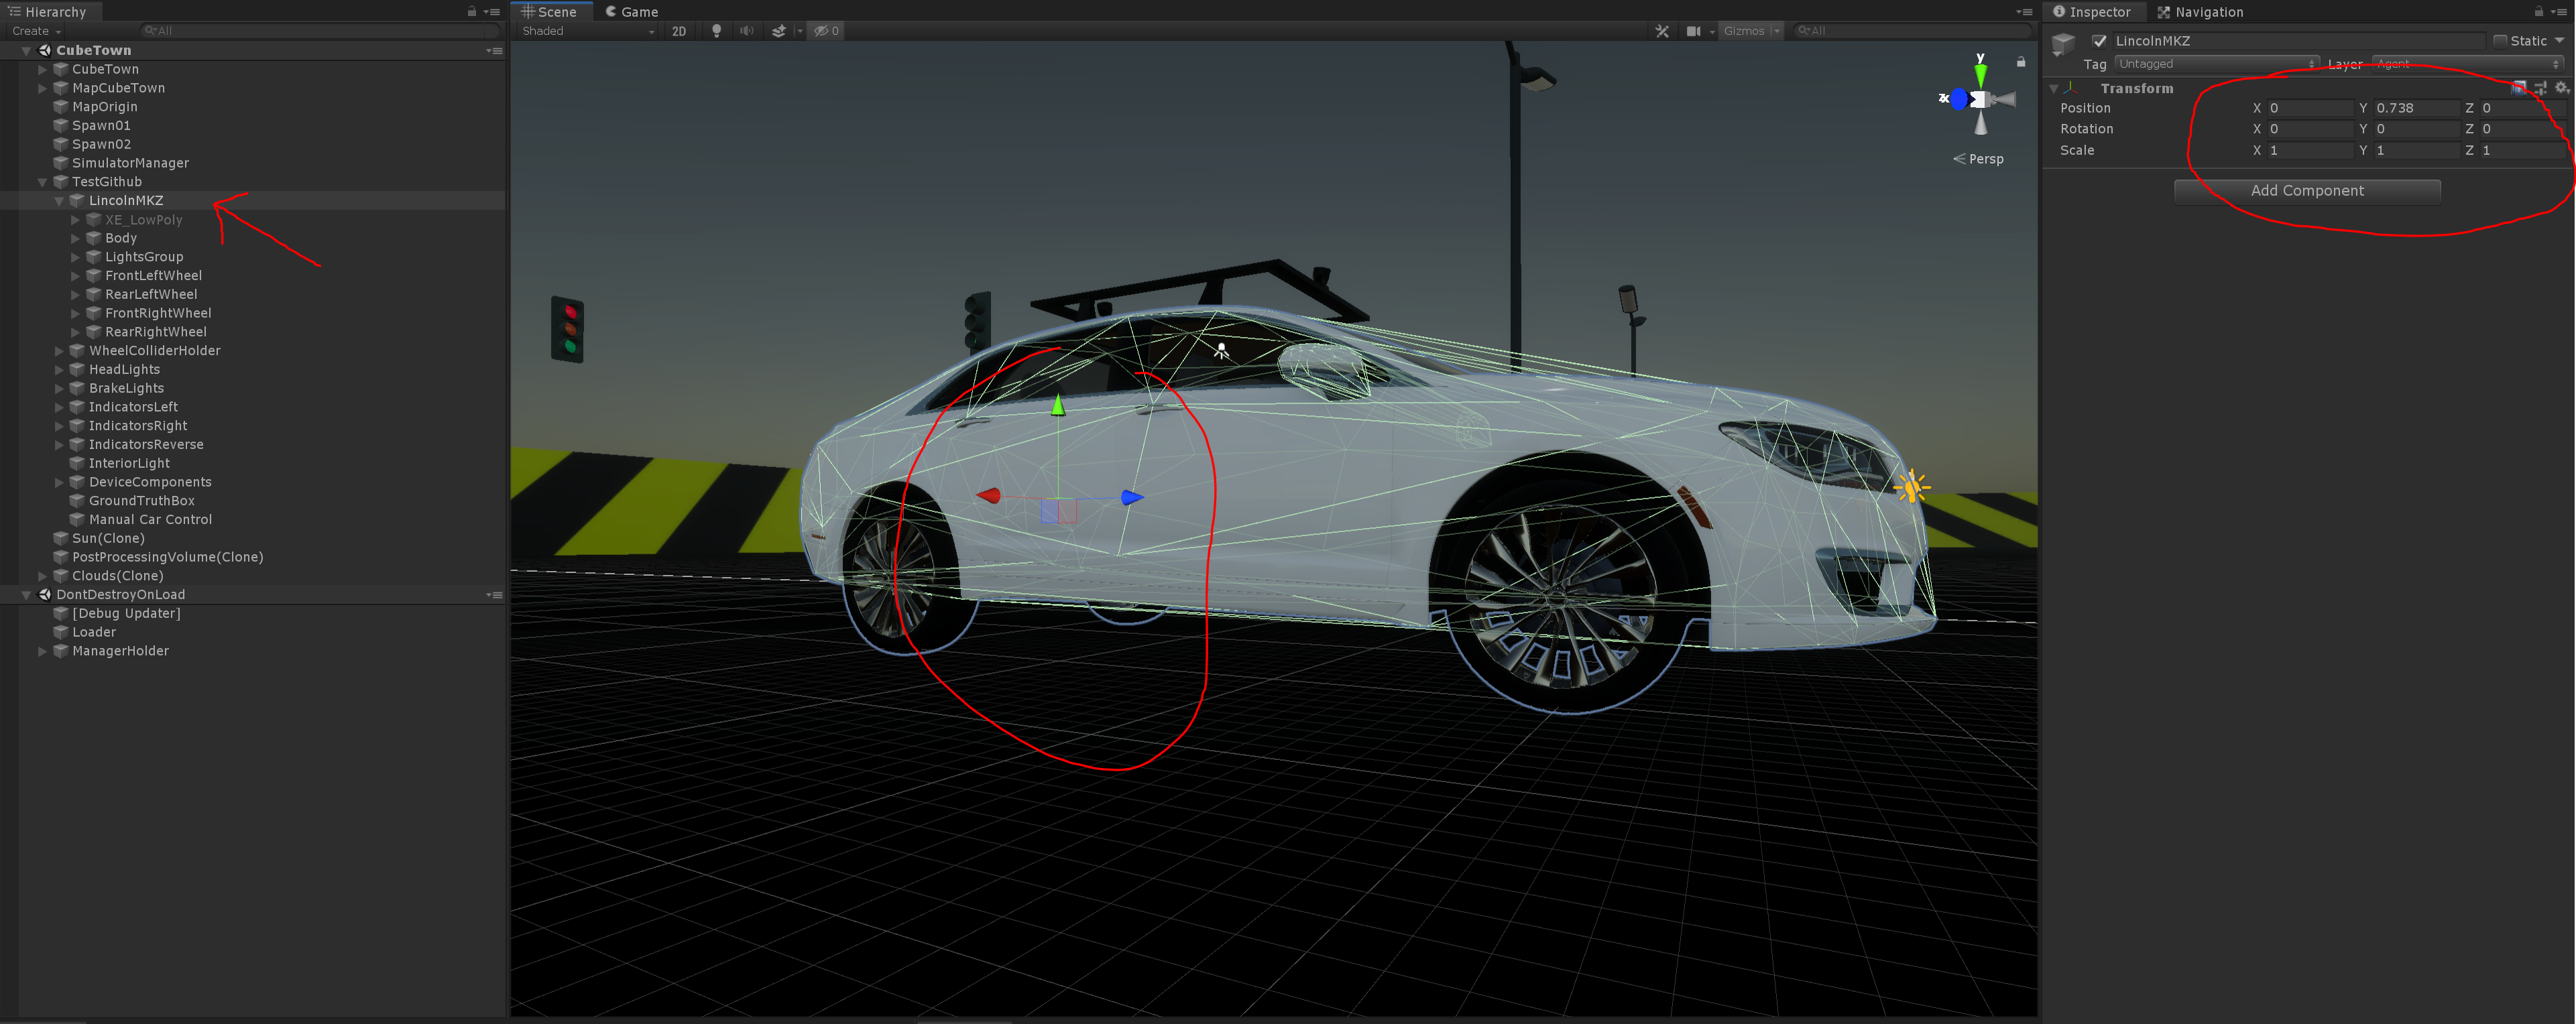Click the Add Component button

[x=2307, y=191]
